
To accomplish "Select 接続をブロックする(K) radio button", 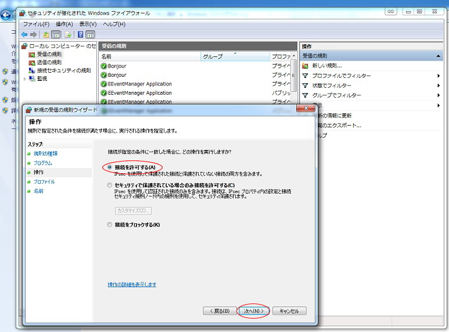I will point(109,224).
